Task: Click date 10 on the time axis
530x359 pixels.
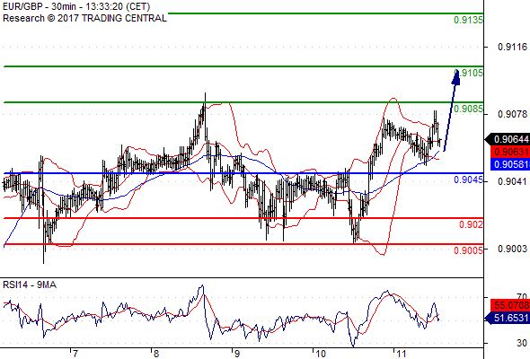Action: (320, 354)
